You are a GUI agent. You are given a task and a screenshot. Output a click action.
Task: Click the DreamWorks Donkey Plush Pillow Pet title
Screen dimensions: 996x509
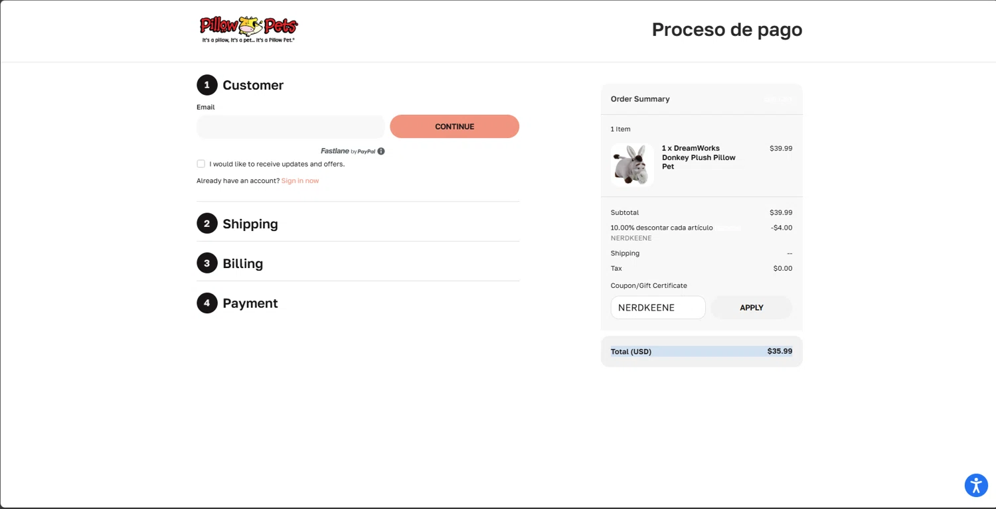[x=699, y=157]
